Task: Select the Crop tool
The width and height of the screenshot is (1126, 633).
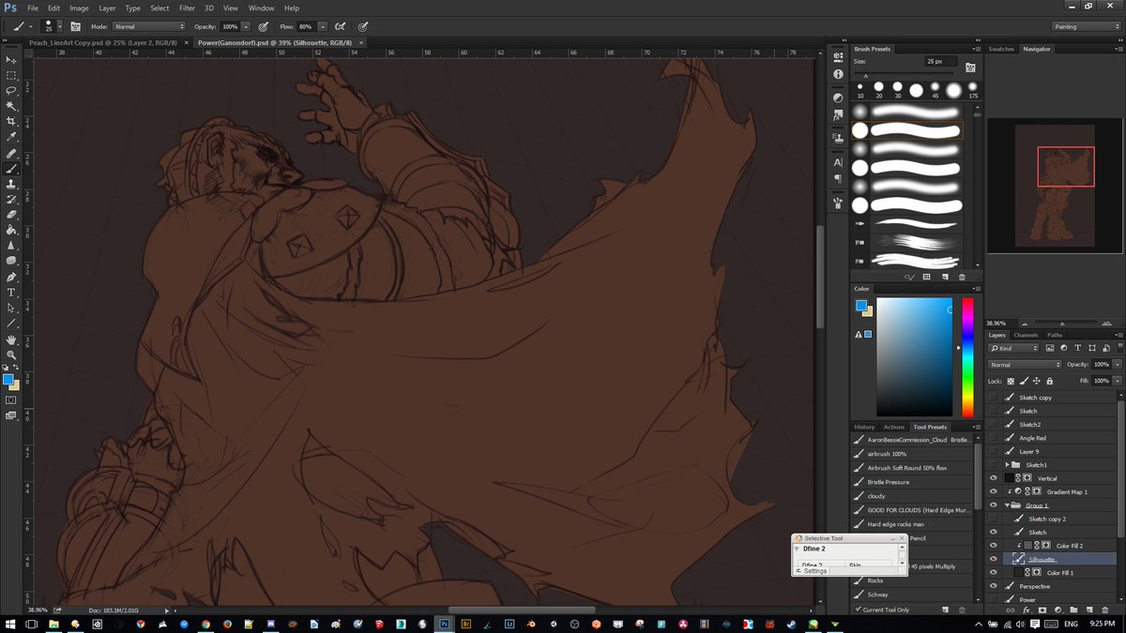Action: [11, 122]
